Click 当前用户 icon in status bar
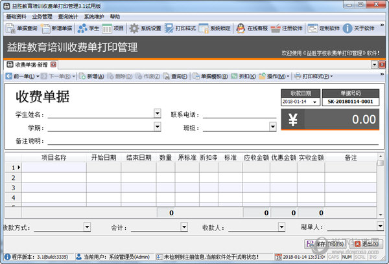This screenshot has width=389, height=264. tap(79, 257)
